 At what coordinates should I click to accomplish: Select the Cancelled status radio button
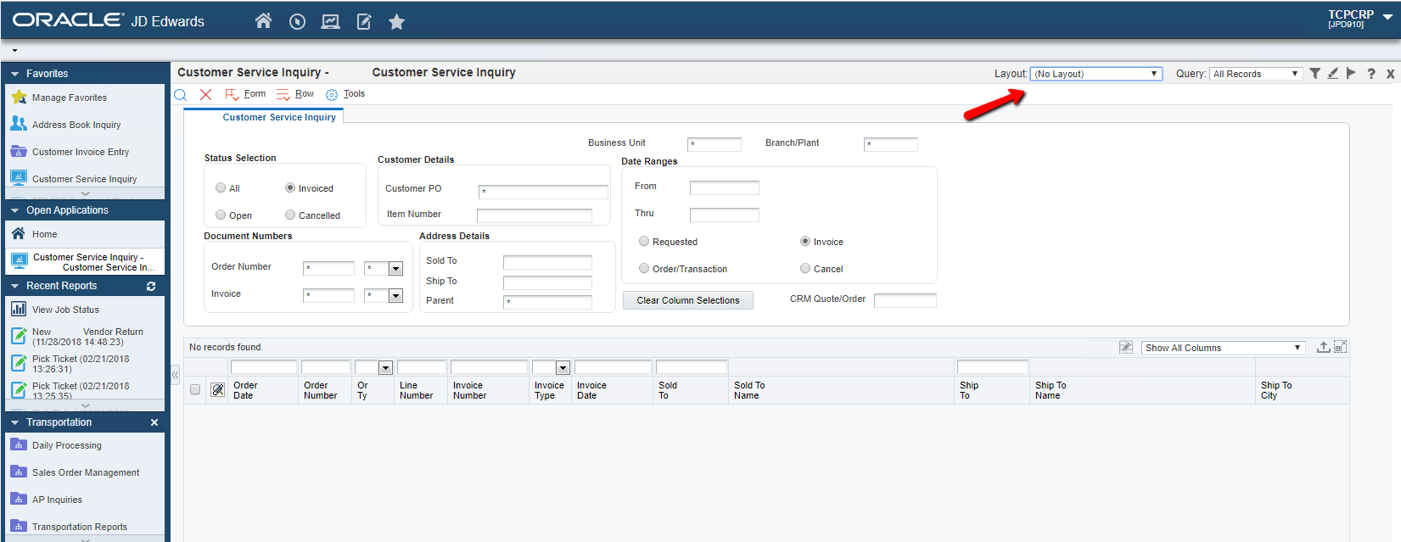pos(290,215)
